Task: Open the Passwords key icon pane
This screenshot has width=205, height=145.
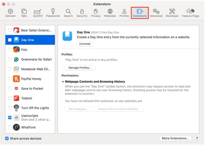Action: [x=53, y=13]
